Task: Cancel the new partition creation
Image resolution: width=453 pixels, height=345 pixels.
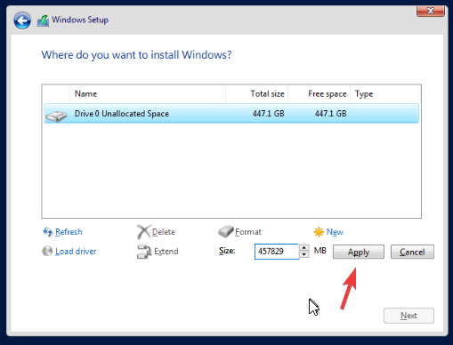Action: coord(412,252)
